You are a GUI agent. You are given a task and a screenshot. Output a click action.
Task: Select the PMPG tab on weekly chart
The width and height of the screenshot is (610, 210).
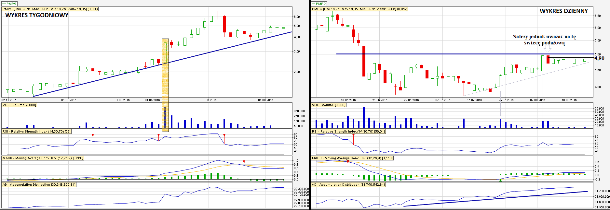coord(9,4)
